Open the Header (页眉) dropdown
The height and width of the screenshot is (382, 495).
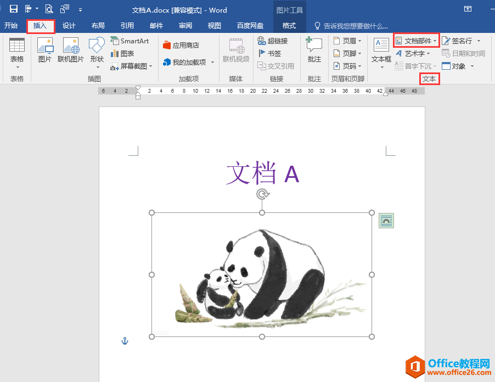tap(347, 41)
